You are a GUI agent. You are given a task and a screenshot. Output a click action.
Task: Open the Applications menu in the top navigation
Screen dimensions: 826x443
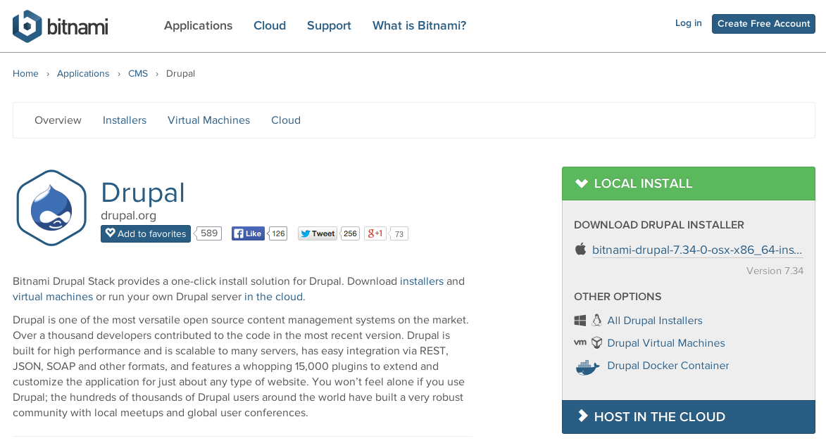tap(198, 26)
